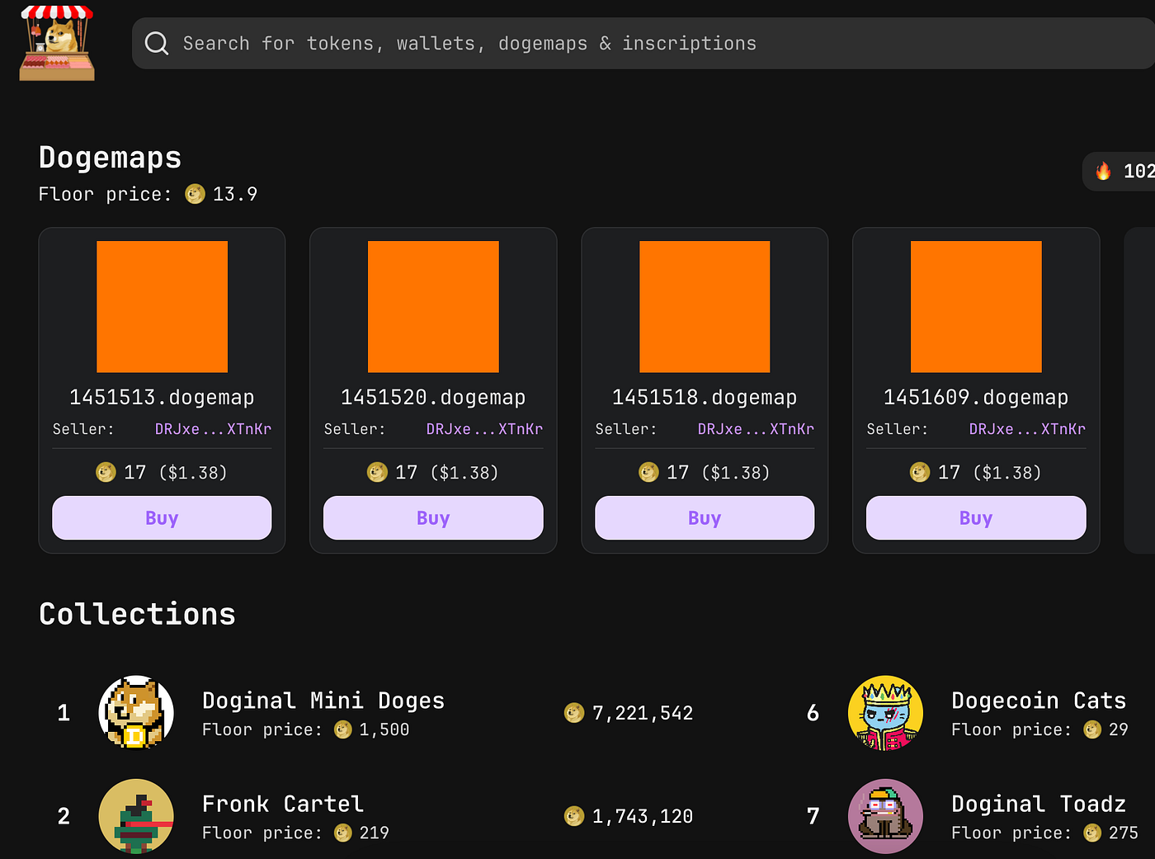The width and height of the screenshot is (1155, 859).
Task: Click the 1,743,120 volume value
Action: (643, 817)
